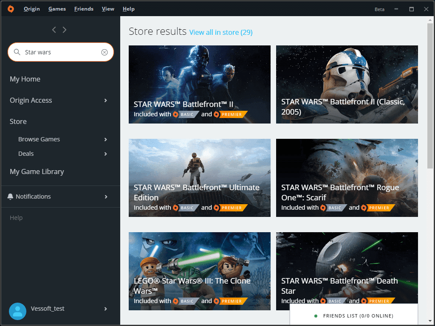Click the Vessoft_test avatar icon
This screenshot has width=435, height=326.
(17, 311)
